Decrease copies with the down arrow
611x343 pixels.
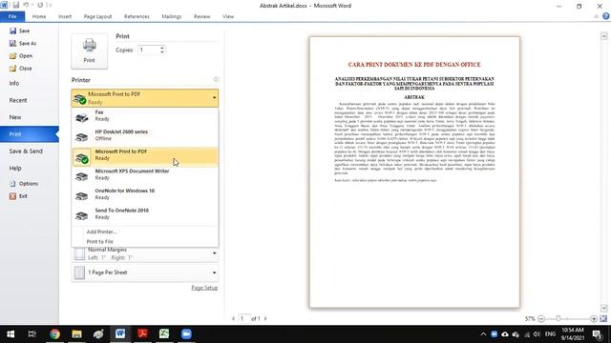(162, 52)
